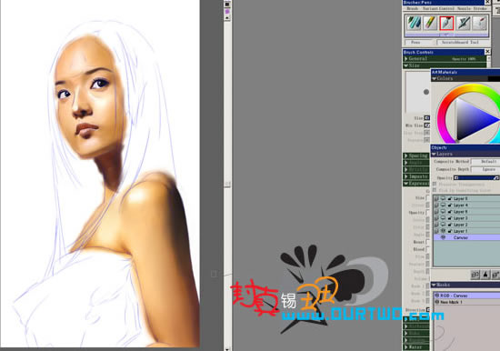The width and height of the screenshot is (500, 351).
Task: Open Composite Depth dropdown showing Ignore
Action: point(485,169)
